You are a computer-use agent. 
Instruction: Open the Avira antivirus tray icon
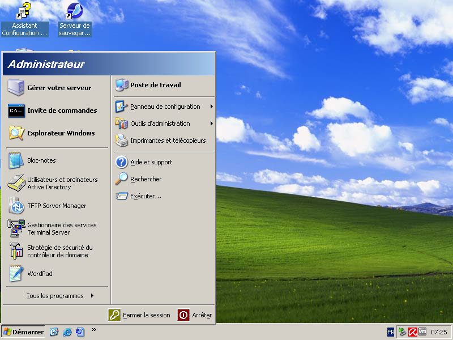tap(412, 331)
